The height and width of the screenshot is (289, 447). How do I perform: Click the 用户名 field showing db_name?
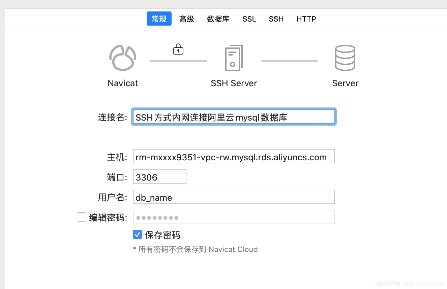point(234,197)
